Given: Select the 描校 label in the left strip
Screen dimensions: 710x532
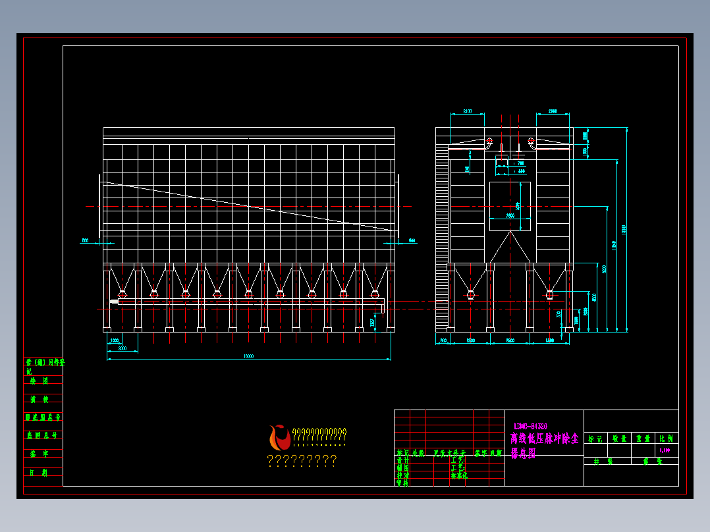Looking at the screenshot, I should click(39, 399).
